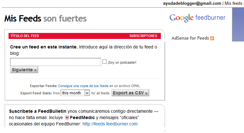Click the 'Cree un feed en este instante.' text

[44, 47]
